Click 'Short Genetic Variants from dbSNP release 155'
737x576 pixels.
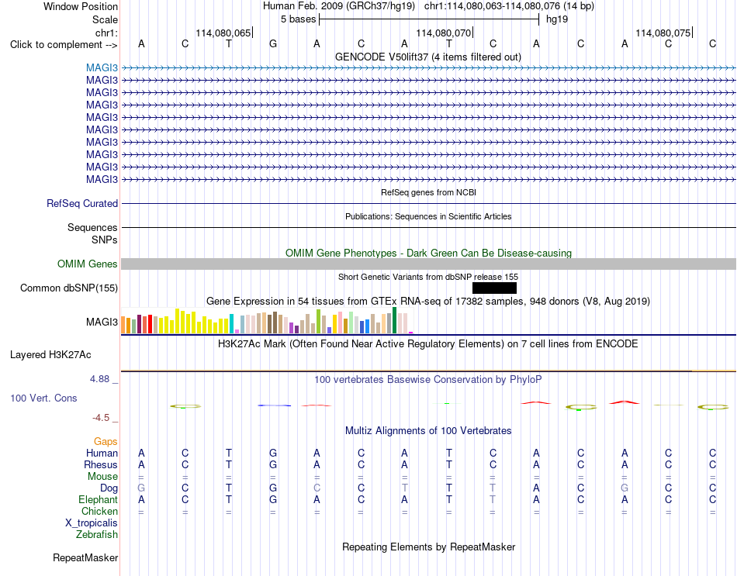click(428, 277)
